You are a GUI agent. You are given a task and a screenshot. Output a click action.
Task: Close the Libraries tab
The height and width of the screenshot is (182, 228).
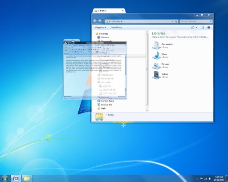(122, 11)
